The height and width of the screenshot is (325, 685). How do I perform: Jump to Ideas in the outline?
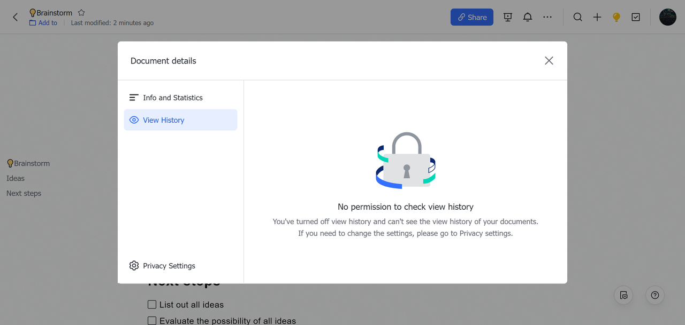coord(16,178)
